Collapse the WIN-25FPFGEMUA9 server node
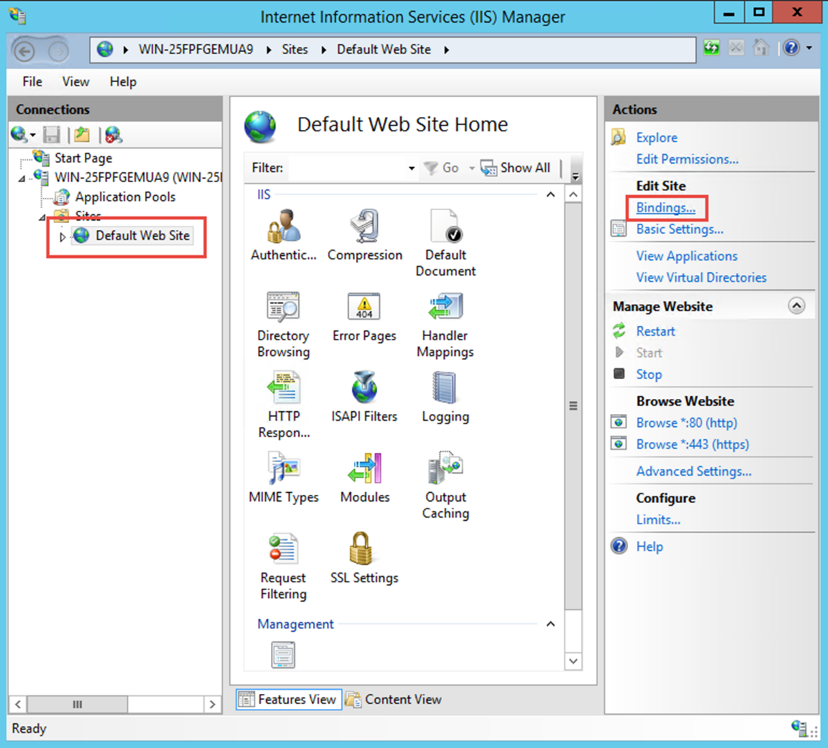Screen dimensions: 828x748 point(21,178)
